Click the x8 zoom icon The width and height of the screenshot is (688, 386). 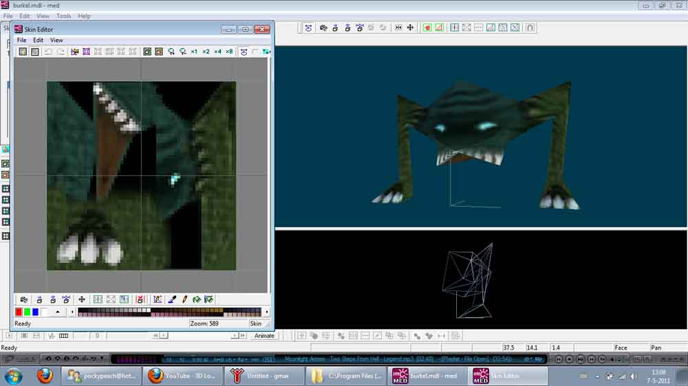point(229,52)
